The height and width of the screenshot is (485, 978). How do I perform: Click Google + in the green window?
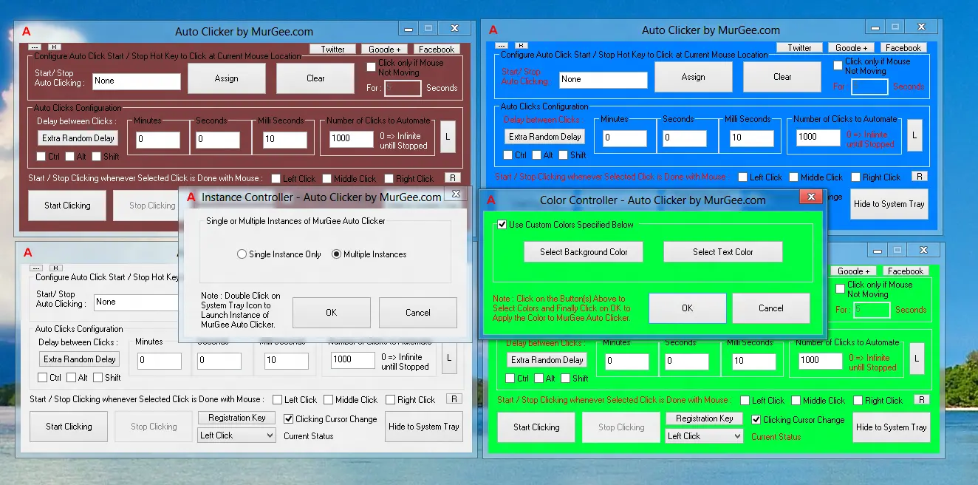[853, 271]
